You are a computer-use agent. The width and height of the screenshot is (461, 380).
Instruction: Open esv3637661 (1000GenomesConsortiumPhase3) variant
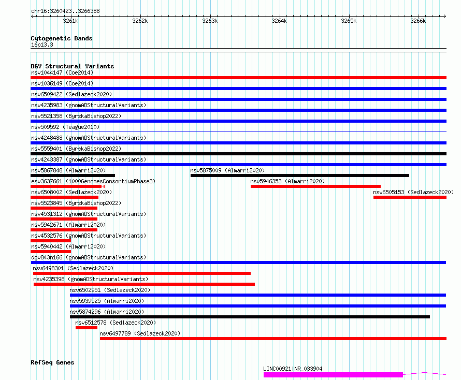click(x=93, y=181)
